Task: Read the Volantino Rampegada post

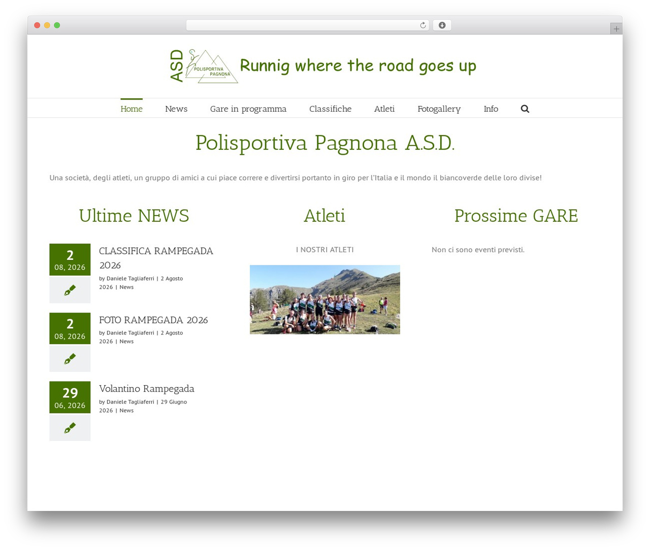Action: (x=147, y=389)
